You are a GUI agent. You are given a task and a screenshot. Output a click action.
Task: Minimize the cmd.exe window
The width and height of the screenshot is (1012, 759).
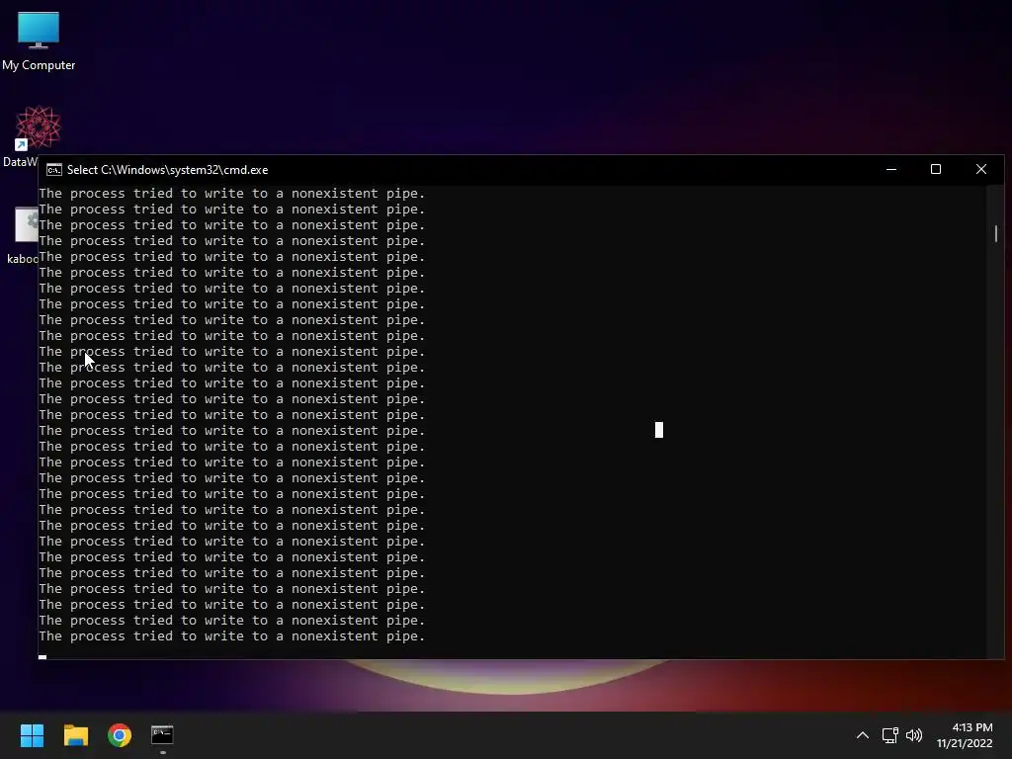[891, 170]
